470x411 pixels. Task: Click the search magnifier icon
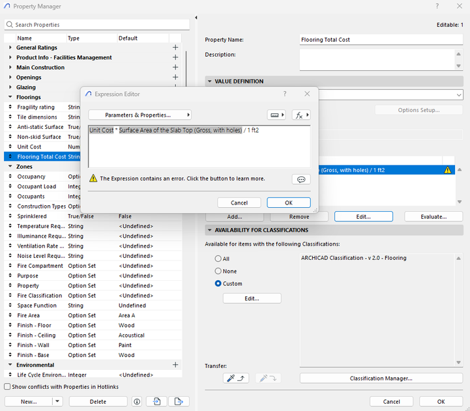(10, 25)
